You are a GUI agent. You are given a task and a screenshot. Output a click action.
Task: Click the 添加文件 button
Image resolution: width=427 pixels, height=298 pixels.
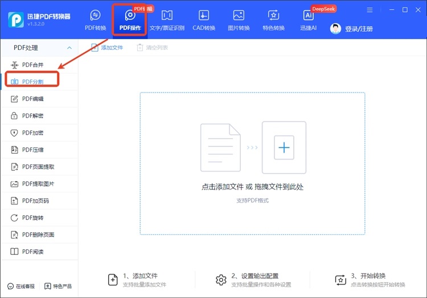[x=107, y=48]
